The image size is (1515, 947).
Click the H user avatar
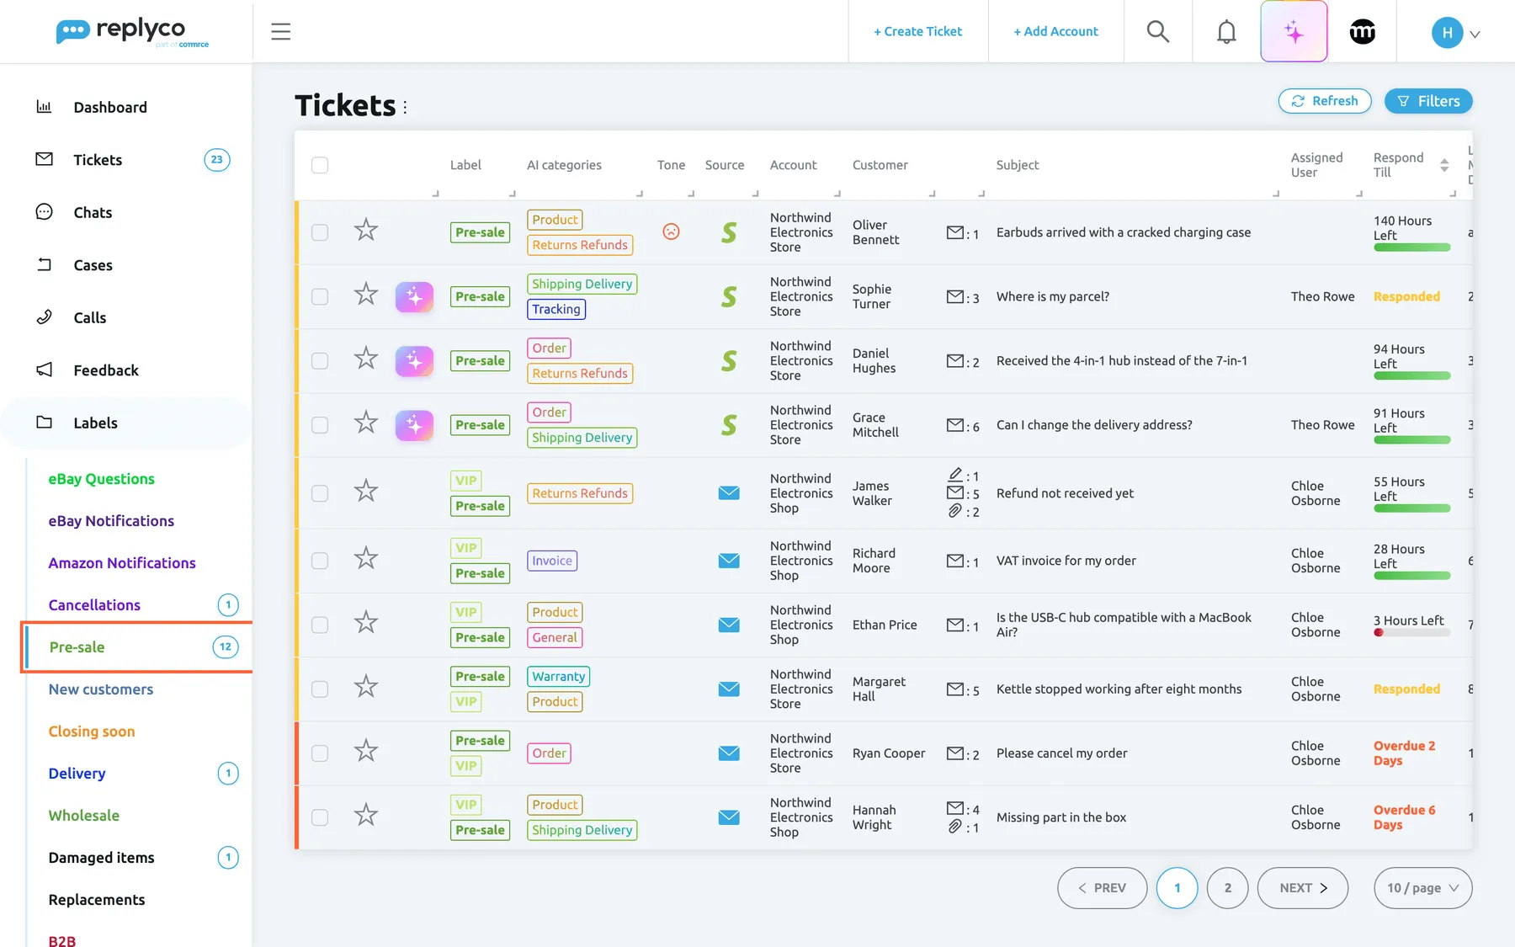click(x=1447, y=33)
